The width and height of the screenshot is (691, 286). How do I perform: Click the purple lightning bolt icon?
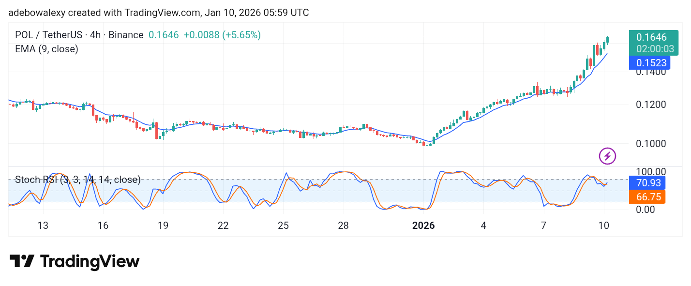point(607,156)
